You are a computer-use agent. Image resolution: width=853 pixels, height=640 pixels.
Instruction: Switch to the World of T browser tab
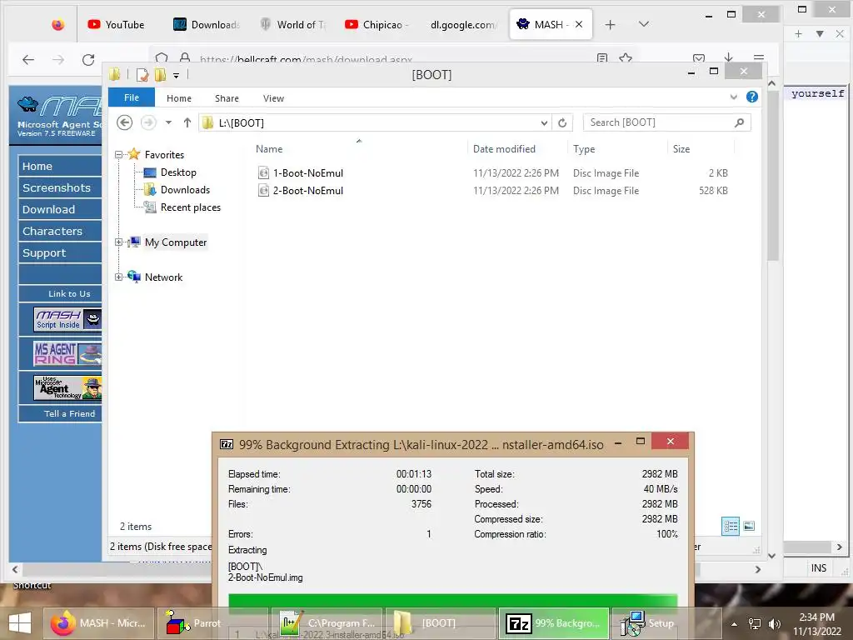point(292,24)
